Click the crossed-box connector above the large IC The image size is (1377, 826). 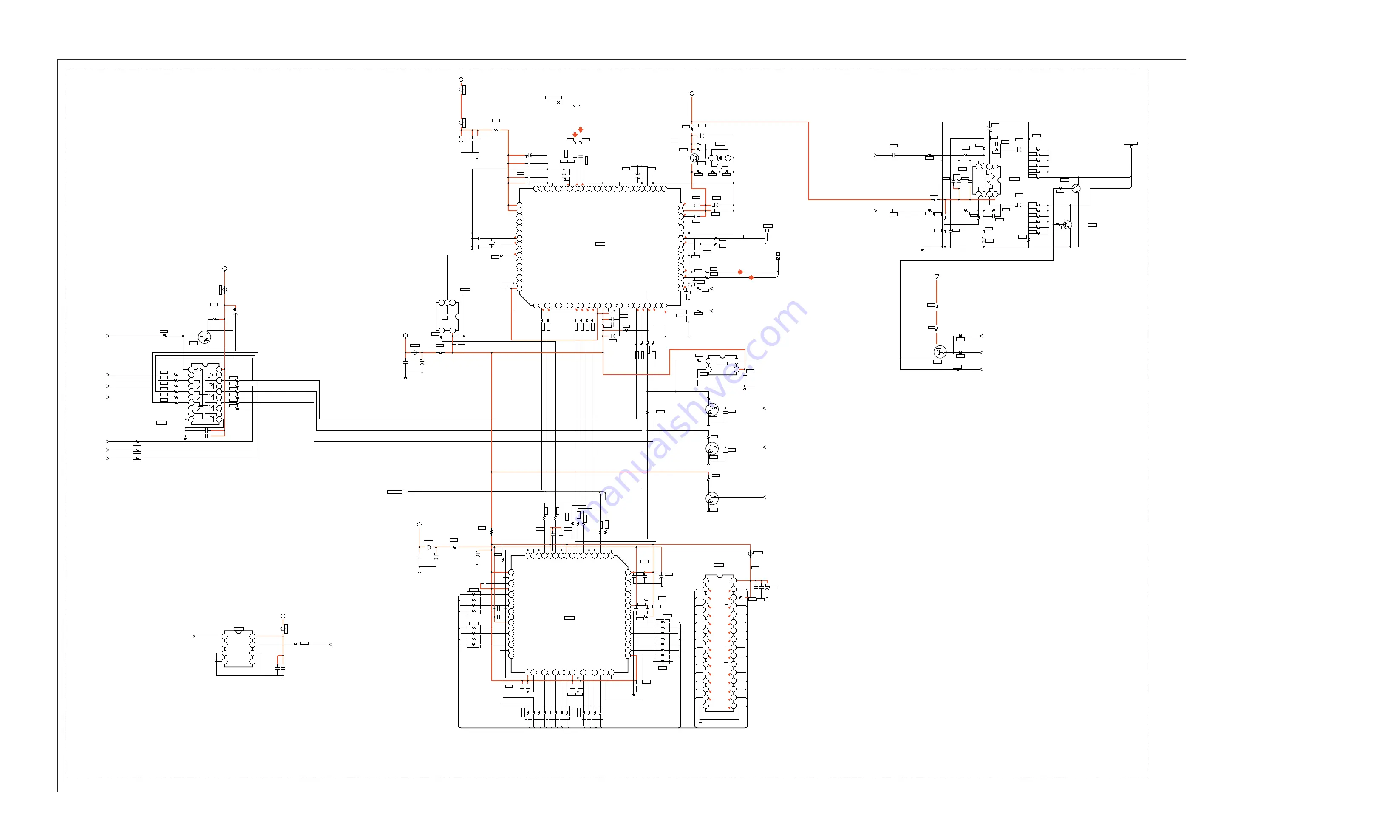[x=558, y=102]
